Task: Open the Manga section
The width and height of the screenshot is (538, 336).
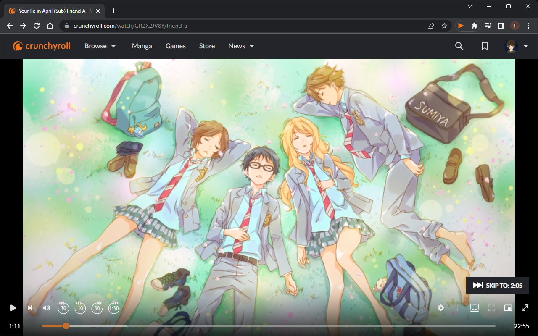Action: click(x=142, y=46)
